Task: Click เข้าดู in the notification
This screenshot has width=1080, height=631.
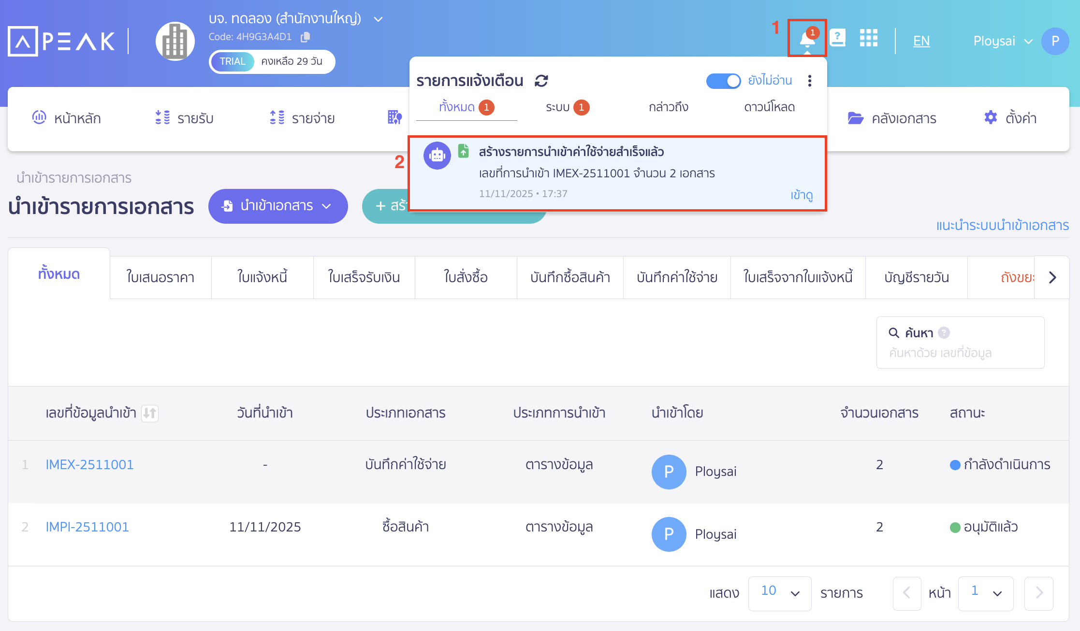Action: click(802, 196)
